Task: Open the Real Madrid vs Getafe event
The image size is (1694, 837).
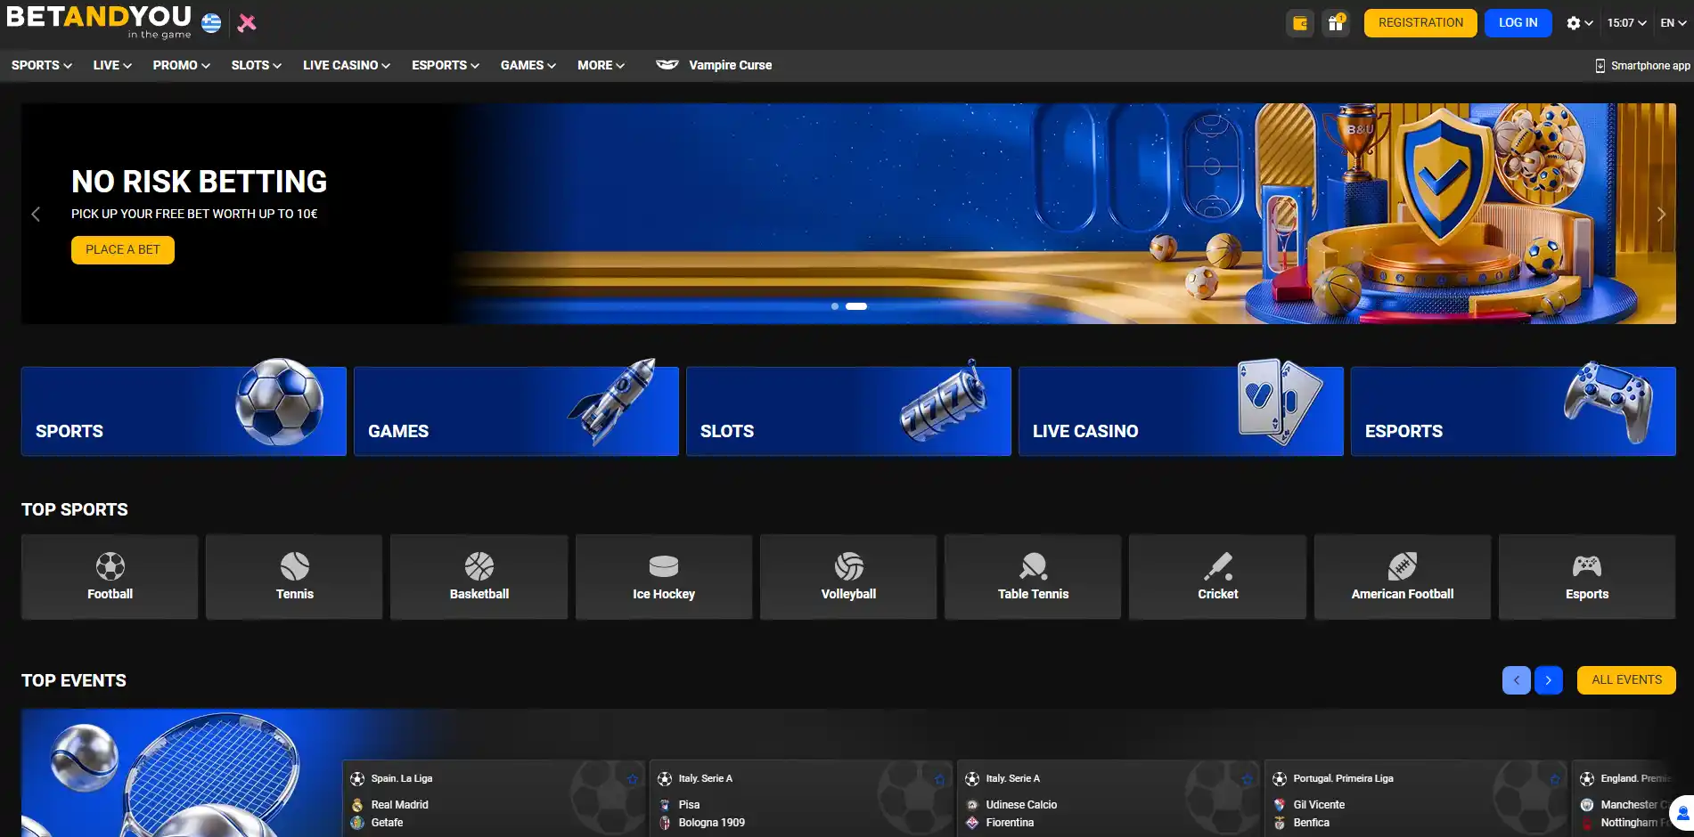Action: coord(495,799)
